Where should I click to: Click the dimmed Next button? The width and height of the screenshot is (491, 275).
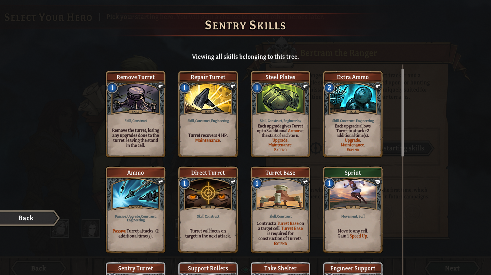[452, 268]
